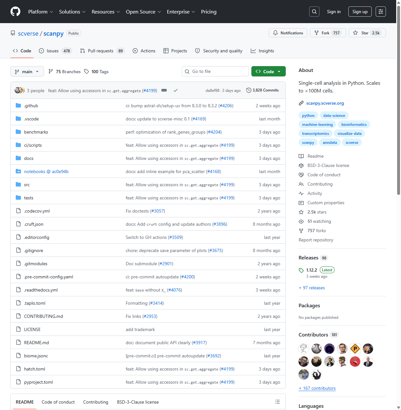Viewport: 401px width, 410px height.
Task: Open pull request #4206 link
Action: (x=226, y=106)
